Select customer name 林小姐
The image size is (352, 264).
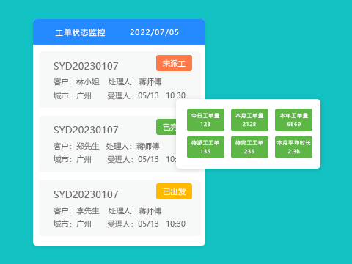88,82
